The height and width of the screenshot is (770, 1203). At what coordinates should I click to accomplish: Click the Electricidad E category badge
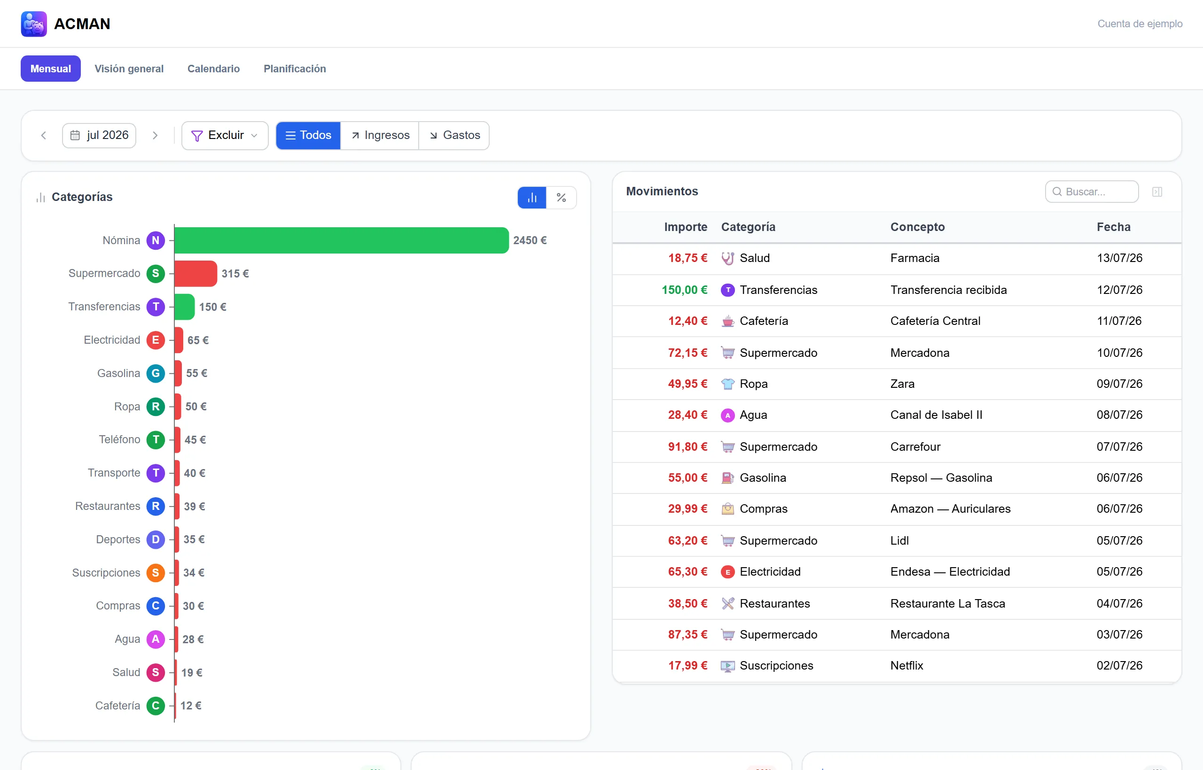tap(156, 340)
